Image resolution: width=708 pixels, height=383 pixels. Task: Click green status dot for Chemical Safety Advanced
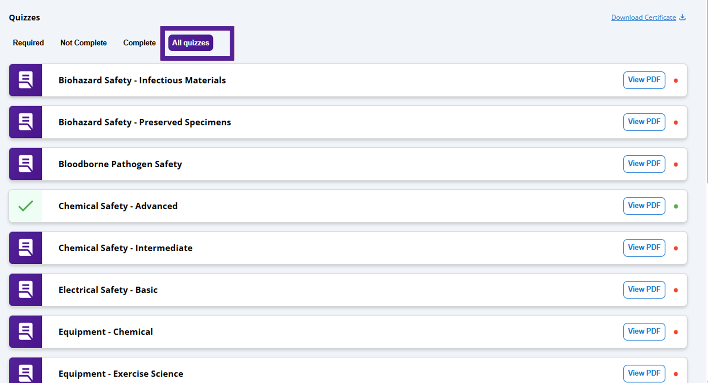tap(676, 206)
